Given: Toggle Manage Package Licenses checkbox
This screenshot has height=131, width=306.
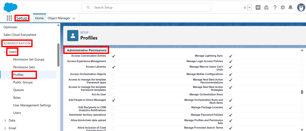Looking at the screenshot, I should coord(231,108).
